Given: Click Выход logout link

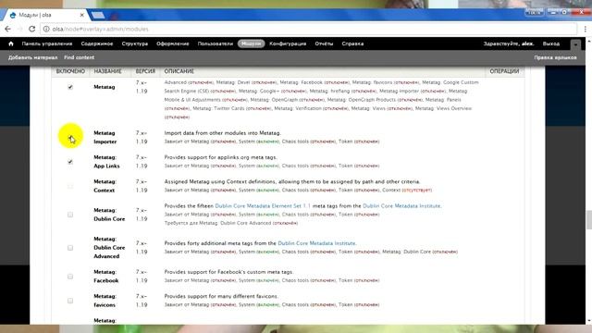Looking at the screenshot, I should point(551,43).
